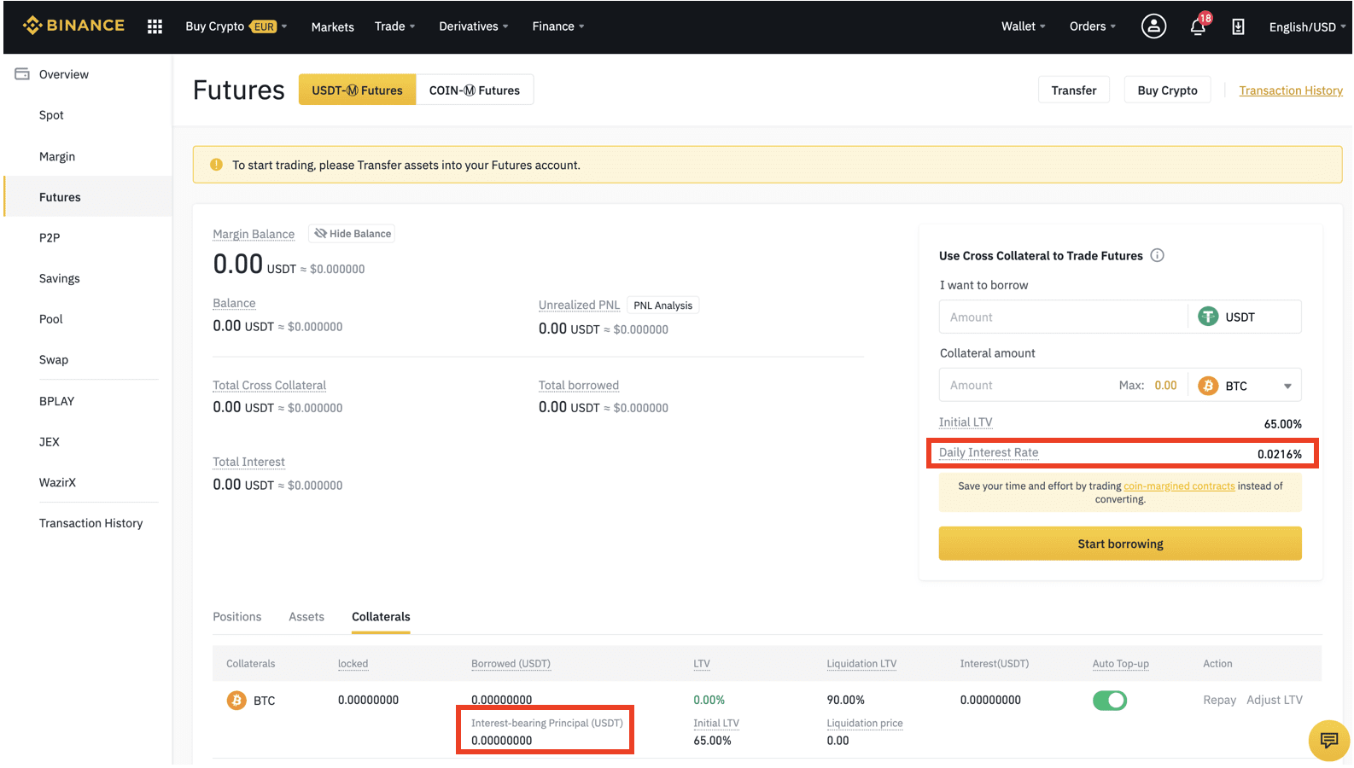
Task: Click the Unrealized PNL label
Action: pyautogui.click(x=579, y=305)
